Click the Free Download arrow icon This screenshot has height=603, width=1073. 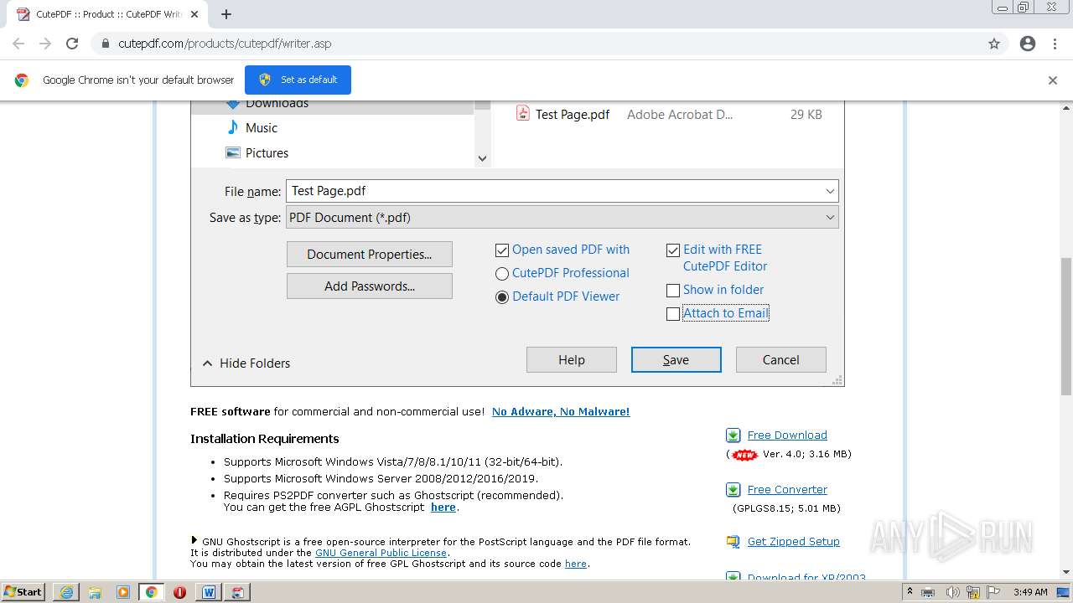coord(733,435)
